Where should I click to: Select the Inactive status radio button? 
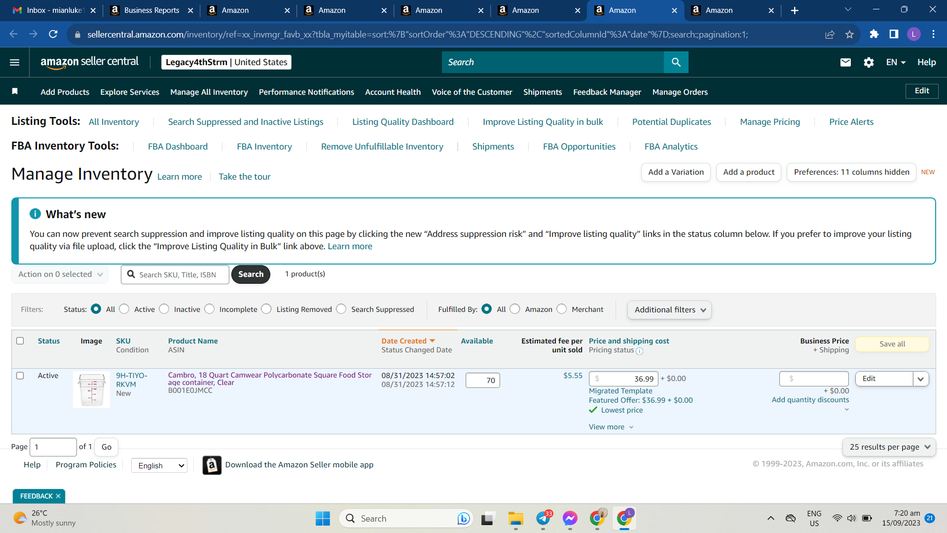click(164, 309)
